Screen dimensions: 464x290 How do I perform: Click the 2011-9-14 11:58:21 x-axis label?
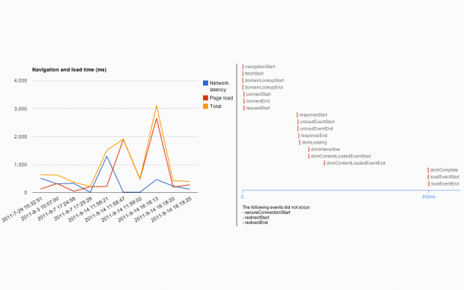[89, 209]
